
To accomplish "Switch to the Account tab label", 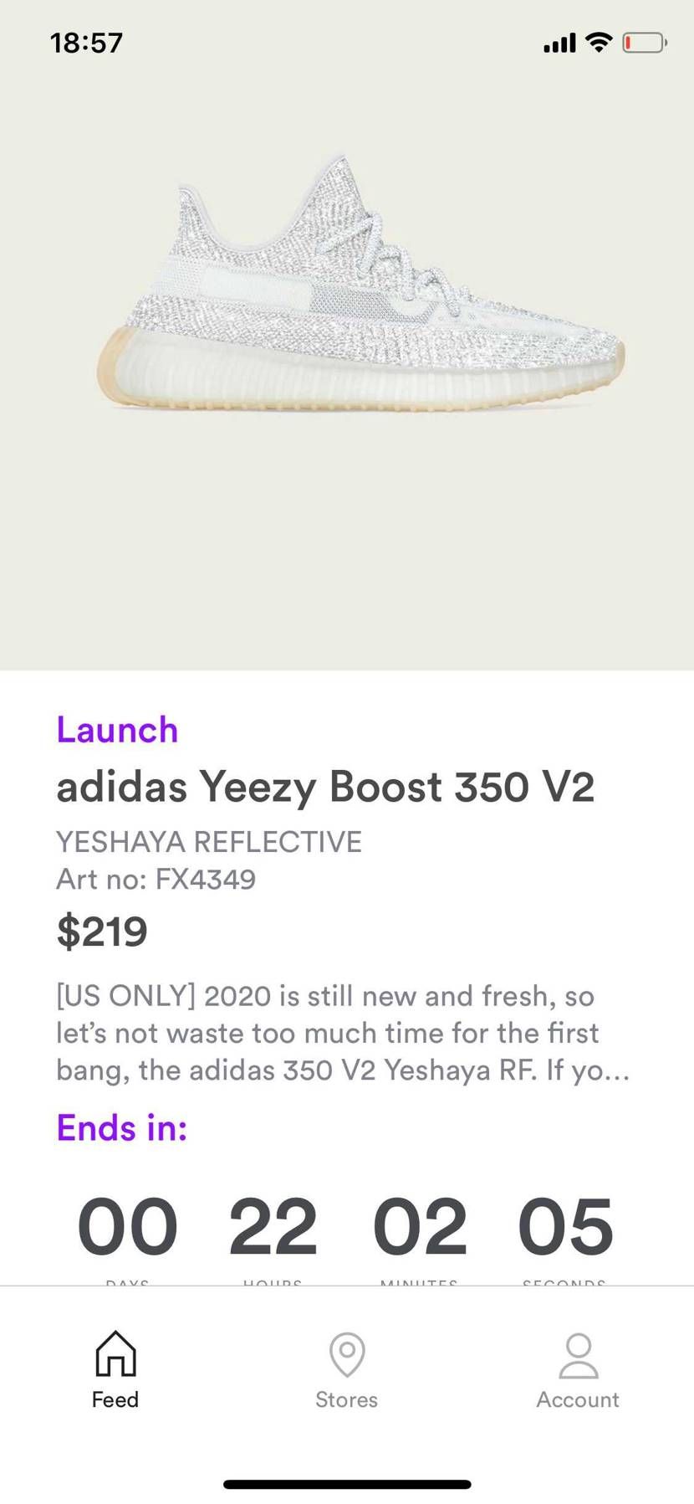I will click(x=578, y=1399).
